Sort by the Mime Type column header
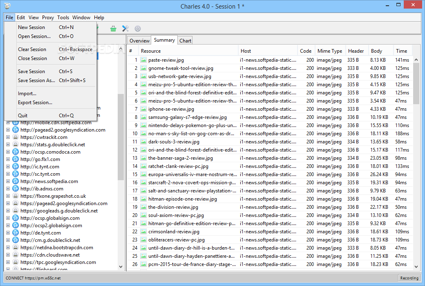 coord(330,51)
